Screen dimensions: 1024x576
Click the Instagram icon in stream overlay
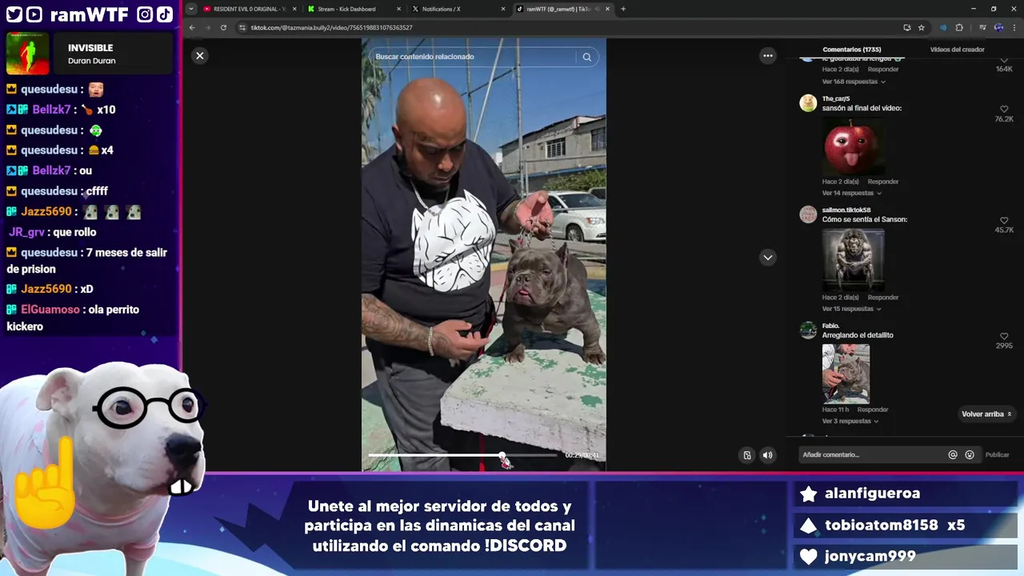coord(145,14)
